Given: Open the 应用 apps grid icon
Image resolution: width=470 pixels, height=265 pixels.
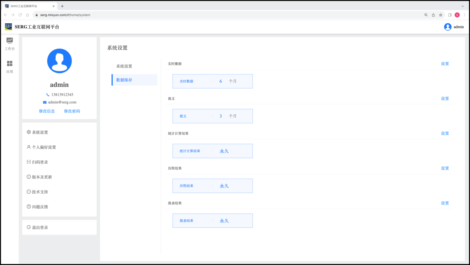Looking at the screenshot, I should pos(10,64).
